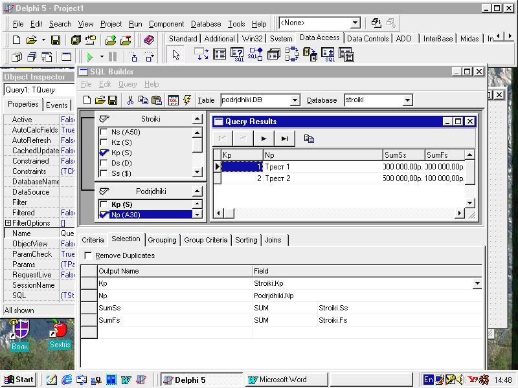This screenshot has width=518, height=388.
Task: Uncheck the Np (A30) field in Podrjdhiki
Action: pos(104,215)
